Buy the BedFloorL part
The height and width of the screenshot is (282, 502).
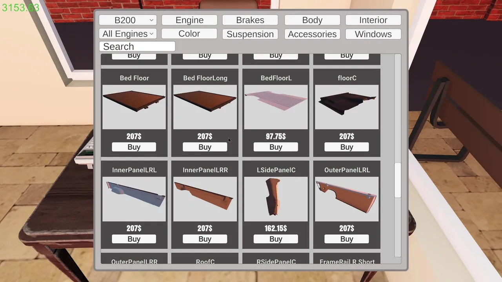[x=276, y=147]
